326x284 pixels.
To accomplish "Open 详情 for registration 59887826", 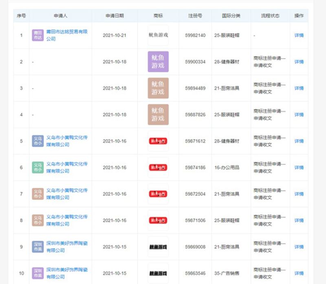I will pyautogui.click(x=299, y=115).
